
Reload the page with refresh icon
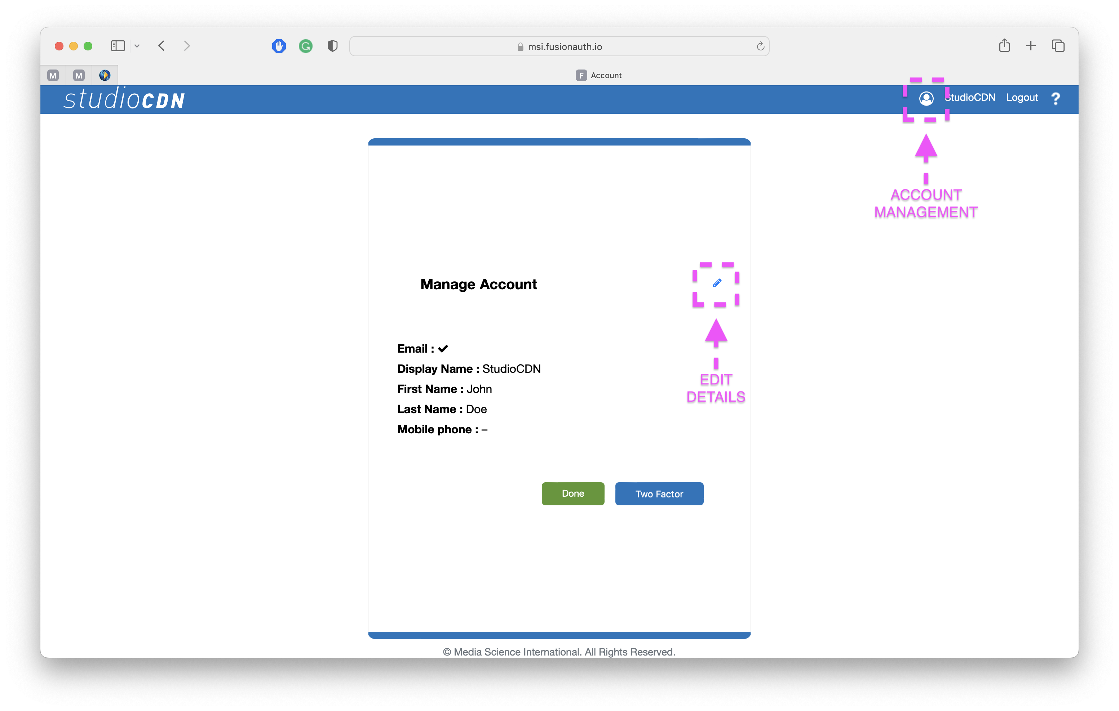point(760,46)
